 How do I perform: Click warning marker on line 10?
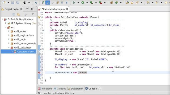(x=39, y=17)
